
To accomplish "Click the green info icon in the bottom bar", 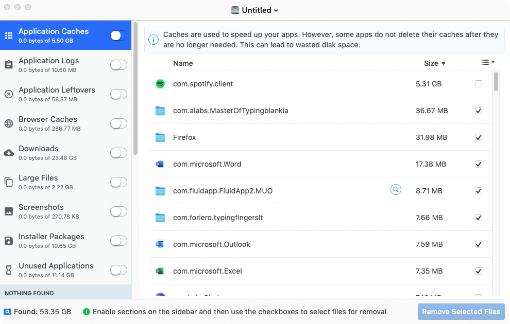I will pyautogui.click(x=86, y=312).
